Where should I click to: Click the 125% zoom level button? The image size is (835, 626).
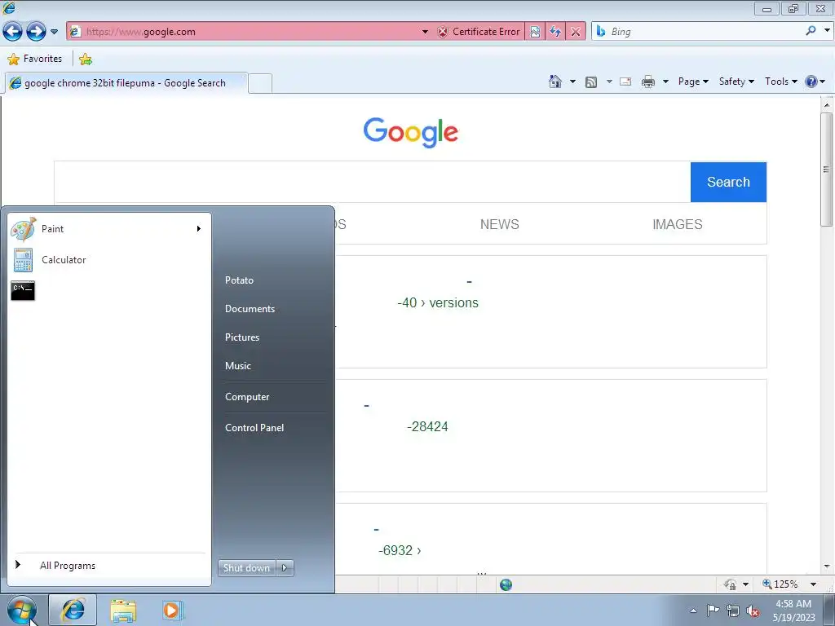pyautogui.click(x=780, y=584)
